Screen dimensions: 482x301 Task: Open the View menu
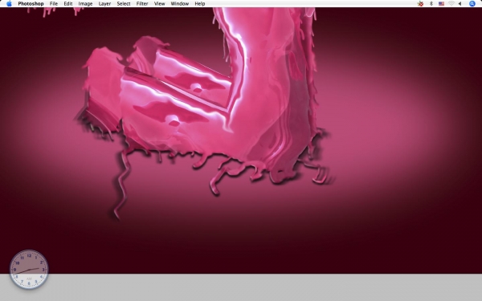(x=159, y=4)
